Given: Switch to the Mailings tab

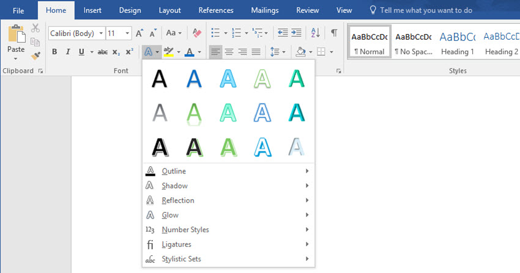Looking at the screenshot, I should tap(265, 10).
